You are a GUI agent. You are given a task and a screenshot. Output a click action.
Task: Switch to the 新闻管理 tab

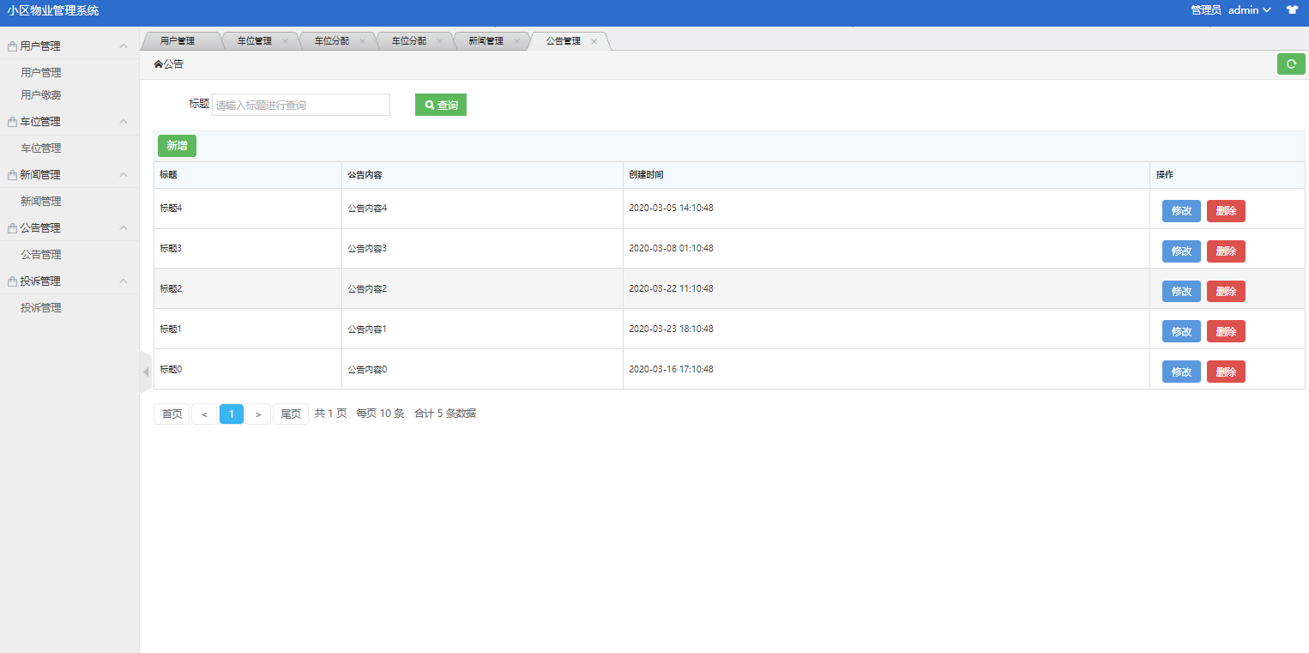[x=486, y=41]
